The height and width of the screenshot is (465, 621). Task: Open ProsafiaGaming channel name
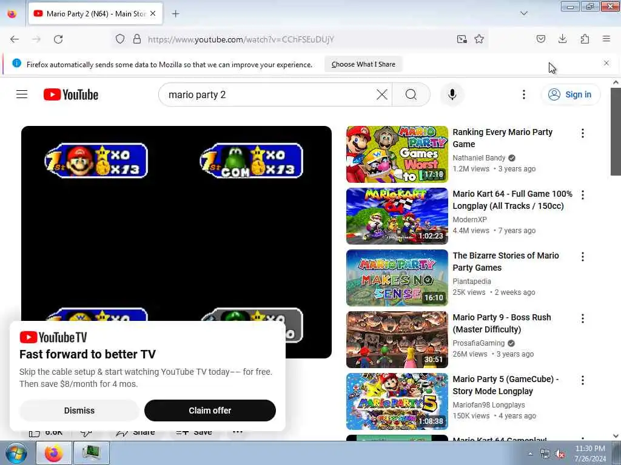coord(478,343)
